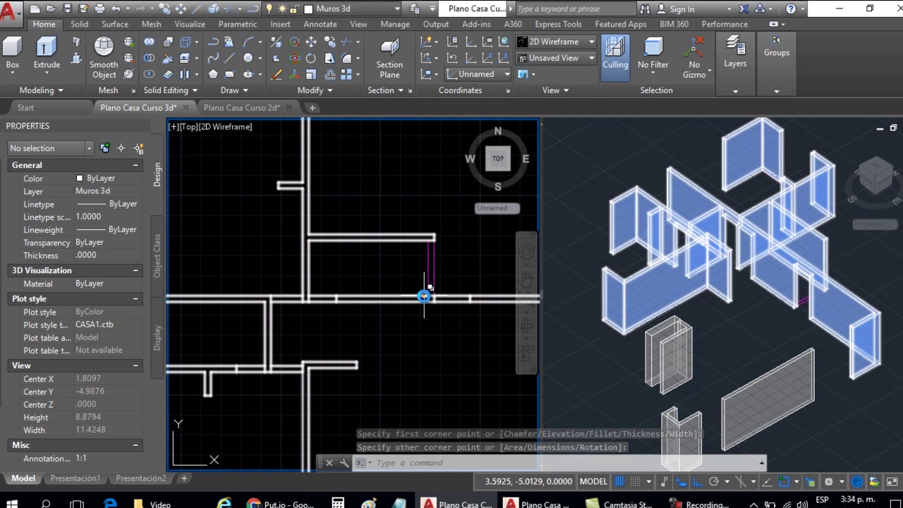The width and height of the screenshot is (903, 508).
Task: Toggle object snap in status bar
Action: (x=784, y=482)
